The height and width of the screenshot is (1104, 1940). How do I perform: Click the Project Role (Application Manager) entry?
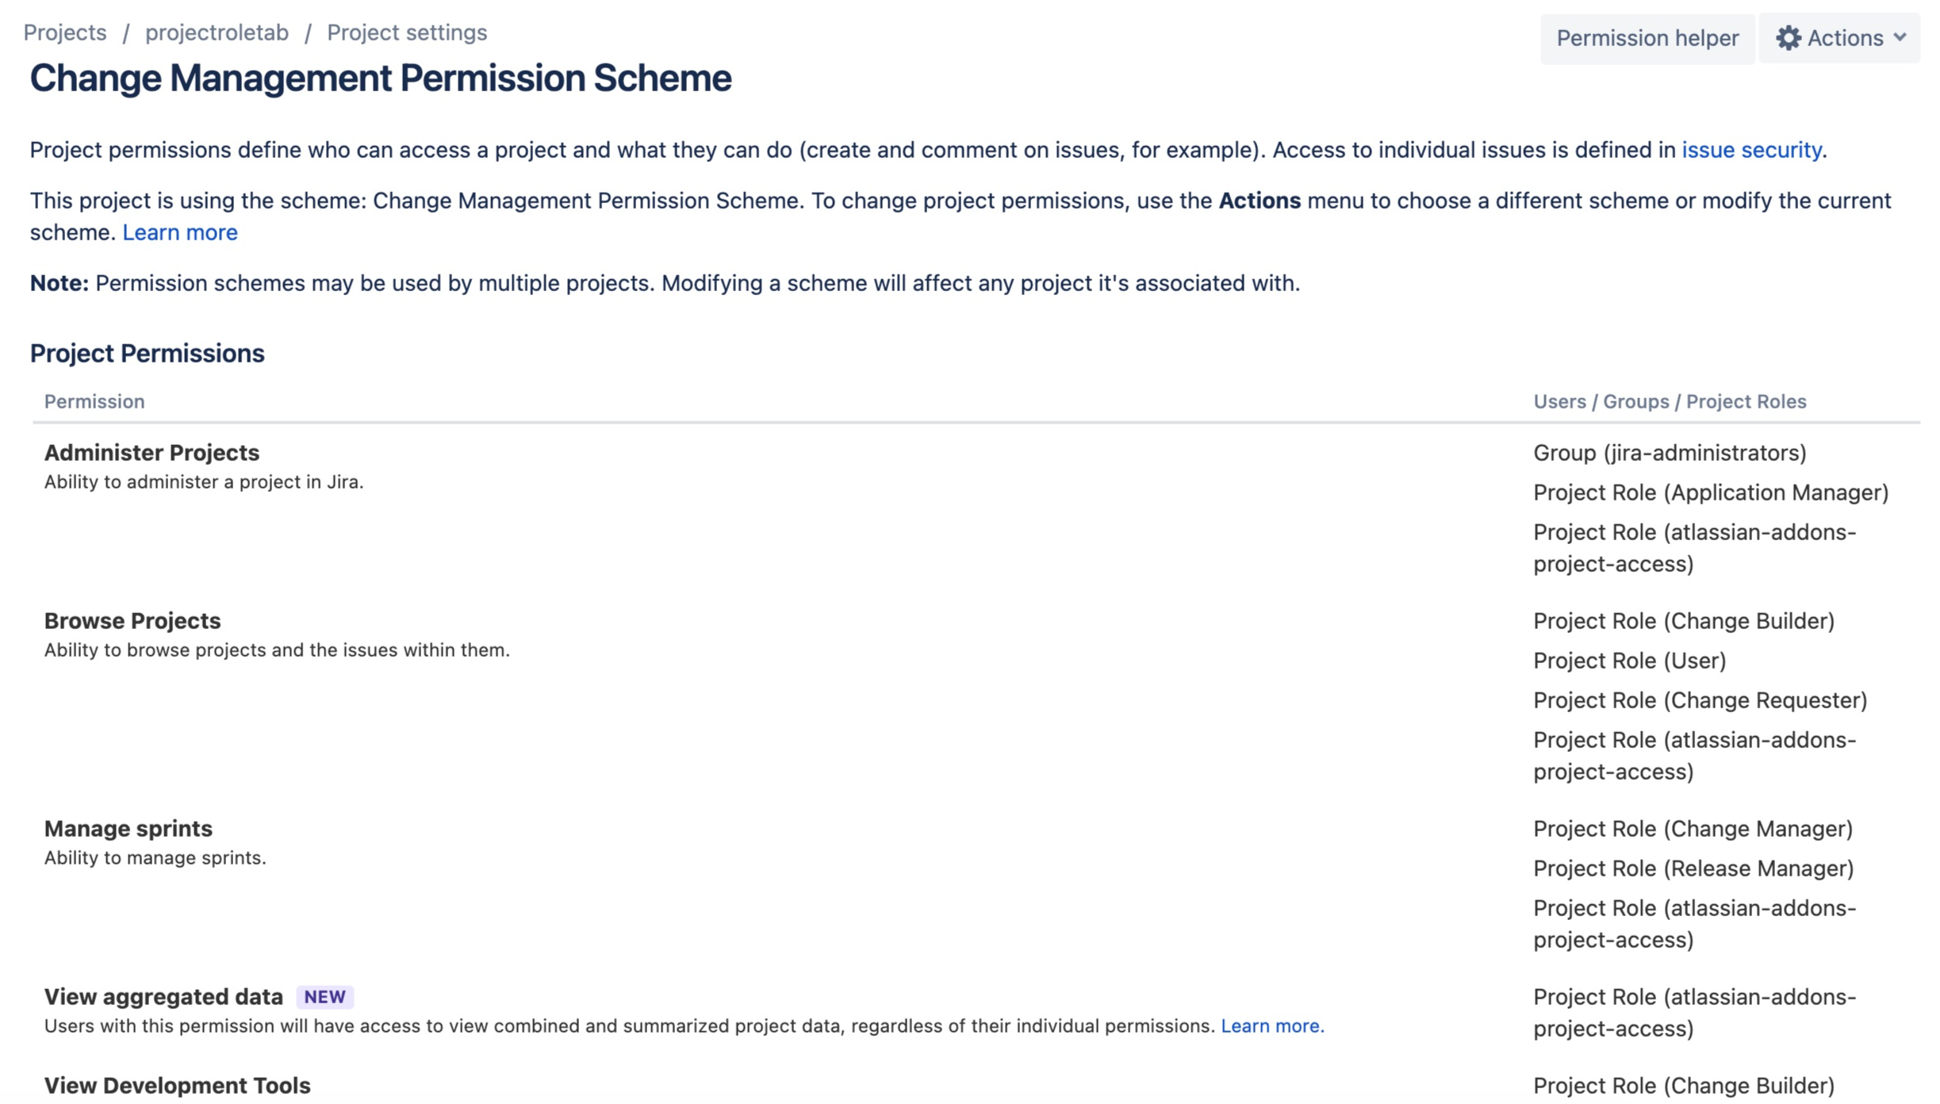click(x=1711, y=493)
